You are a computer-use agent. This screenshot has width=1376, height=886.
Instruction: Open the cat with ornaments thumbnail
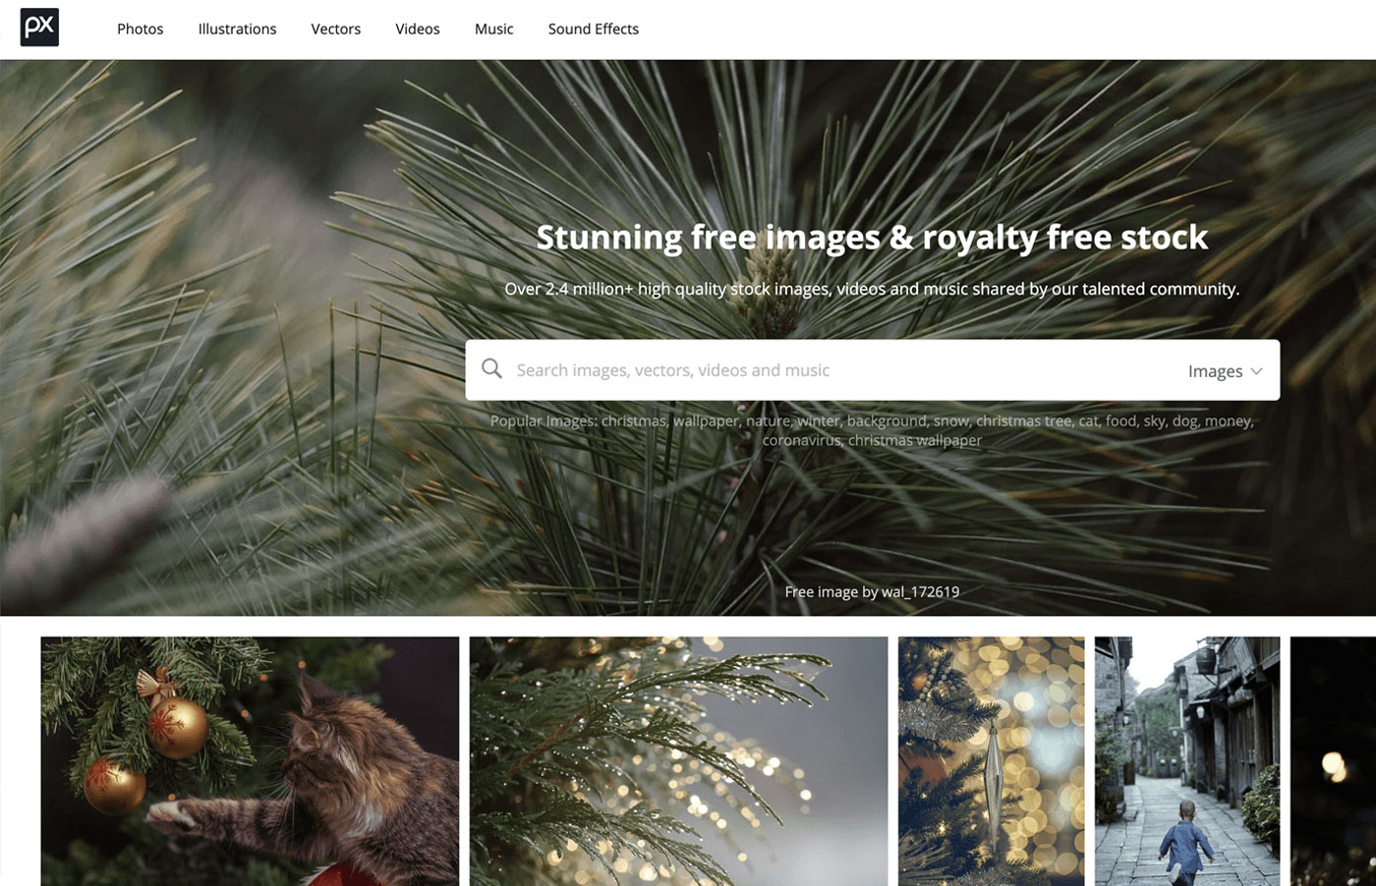click(250, 761)
